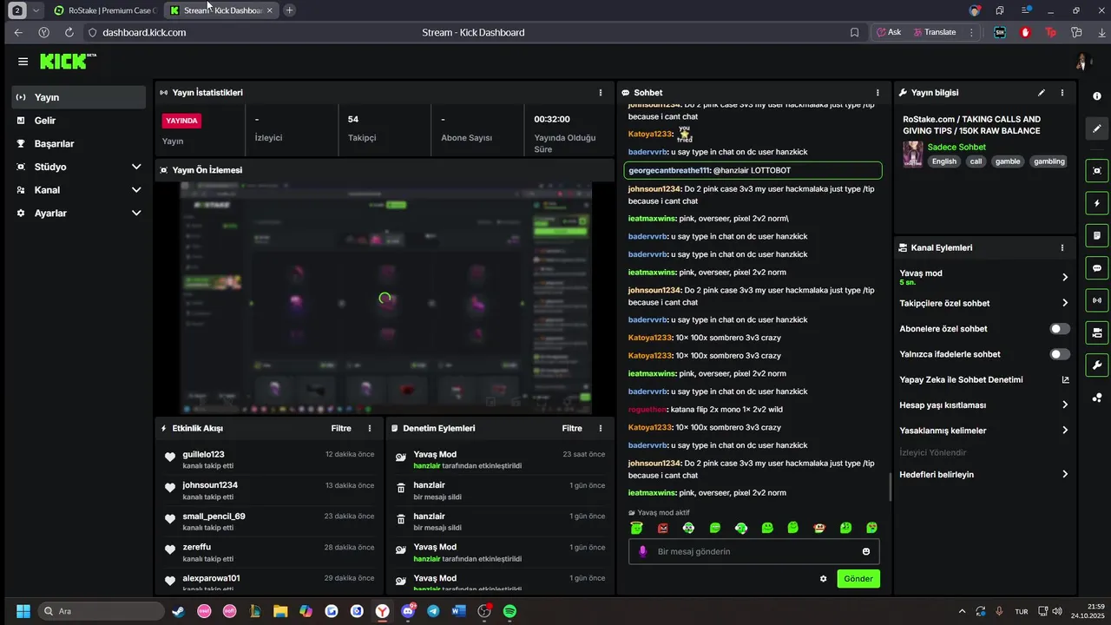Open the profile avatar at top right
1111x625 pixels.
tap(1081, 62)
